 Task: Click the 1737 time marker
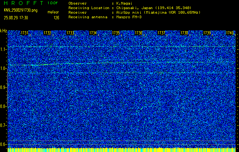click(161, 33)
